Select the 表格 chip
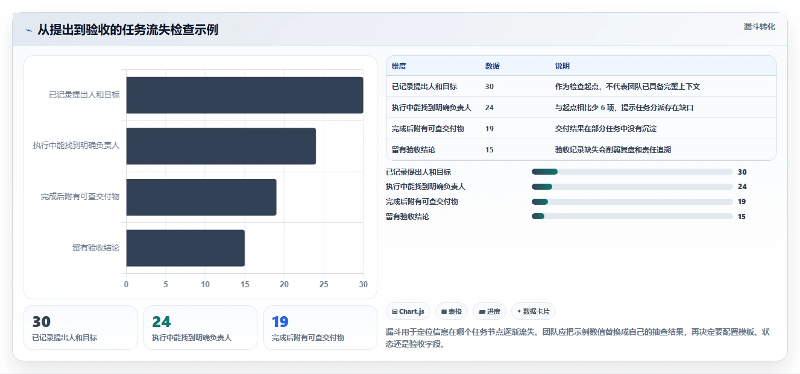The image size is (800, 374). coord(452,311)
